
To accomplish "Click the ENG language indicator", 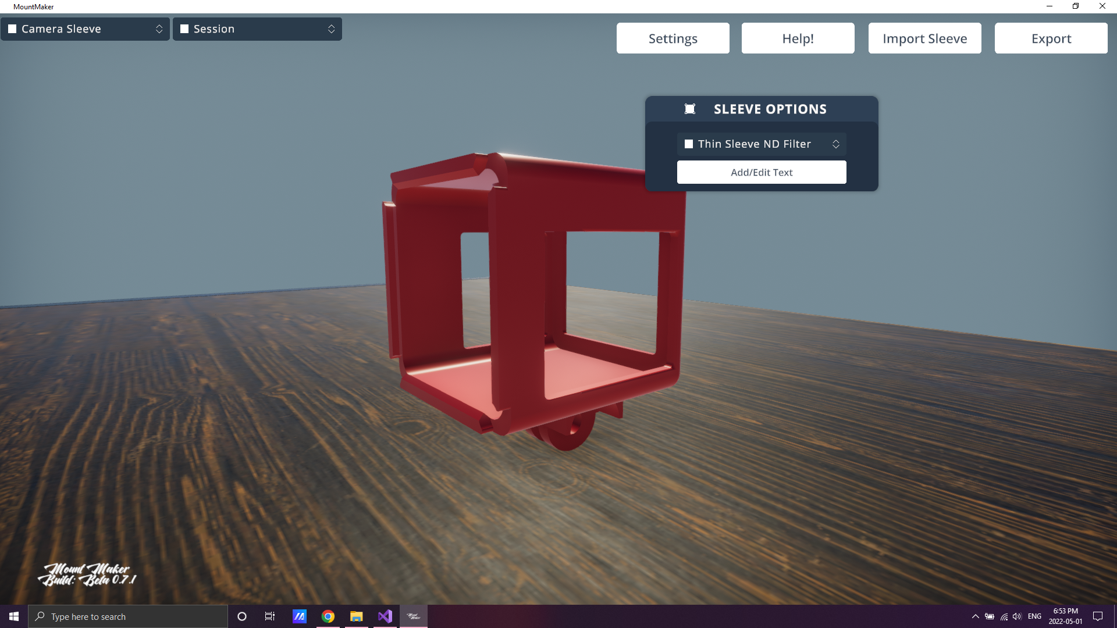I will point(1034,616).
